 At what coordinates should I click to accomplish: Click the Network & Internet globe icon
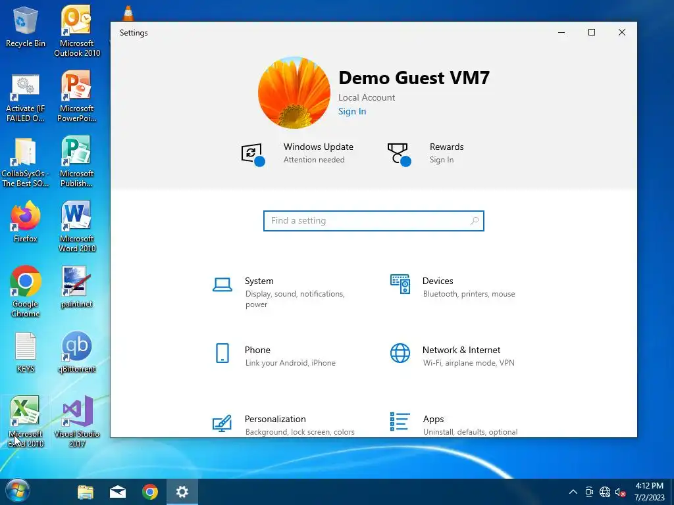coord(400,353)
